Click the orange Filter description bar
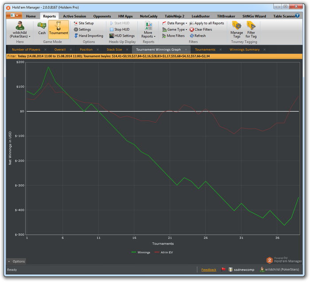 pyautogui.click(x=154, y=56)
